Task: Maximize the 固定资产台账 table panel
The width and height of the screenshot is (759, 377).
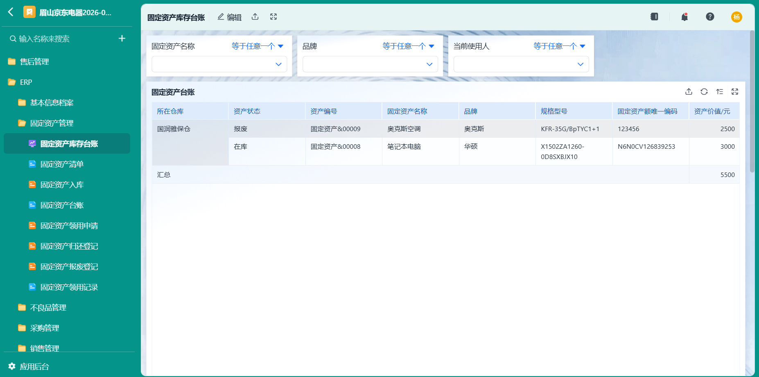Action: pos(735,92)
